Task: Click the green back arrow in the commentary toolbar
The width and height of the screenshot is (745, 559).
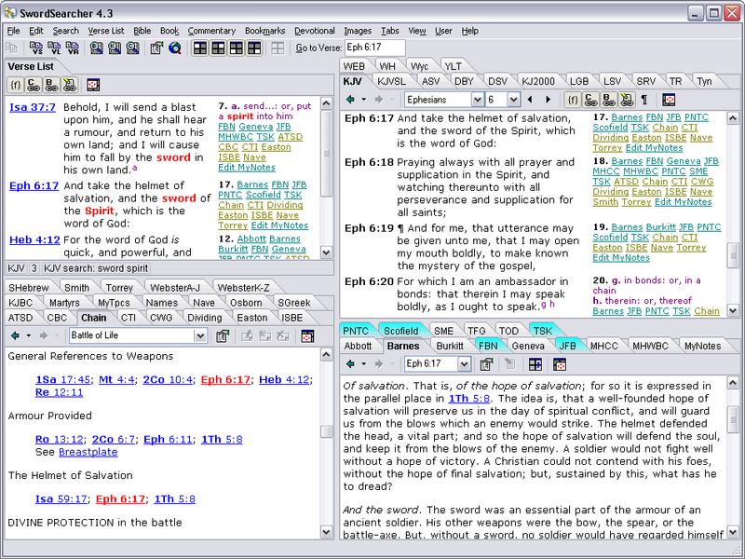Action: [x=351, y=364]
